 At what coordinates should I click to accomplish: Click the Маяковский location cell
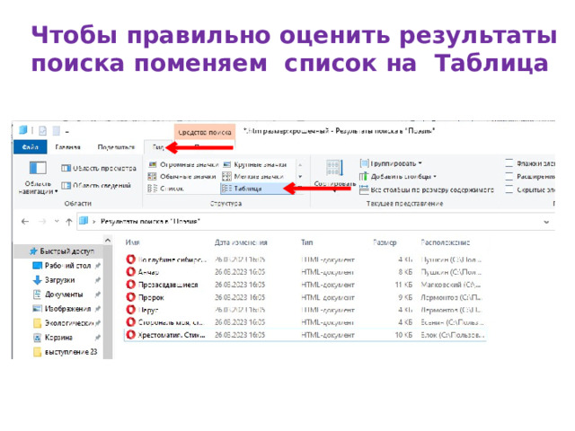451,285
